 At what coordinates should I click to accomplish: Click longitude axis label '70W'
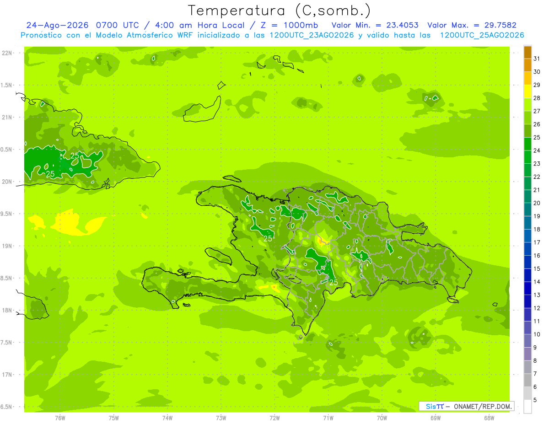point(382,418)
